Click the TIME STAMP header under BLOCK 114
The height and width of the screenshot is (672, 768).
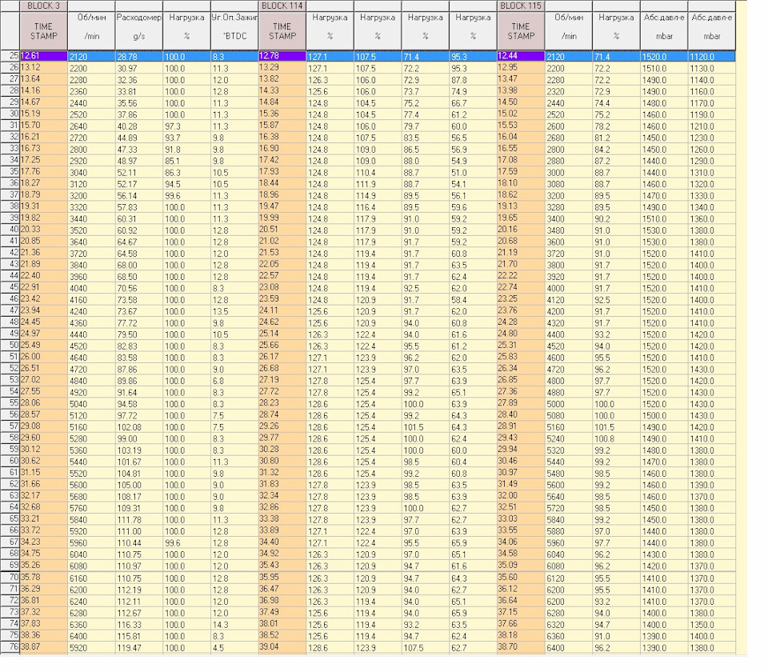pyautogui.click(x=282, y=31)
